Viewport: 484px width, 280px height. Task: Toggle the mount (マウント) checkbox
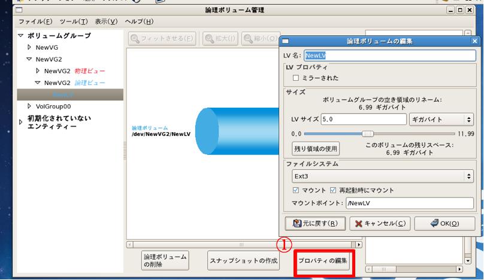pyautogui.click(x=295, y=190)
